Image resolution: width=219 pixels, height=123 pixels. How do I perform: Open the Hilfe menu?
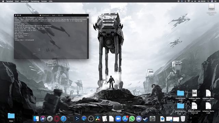[51, 1]
